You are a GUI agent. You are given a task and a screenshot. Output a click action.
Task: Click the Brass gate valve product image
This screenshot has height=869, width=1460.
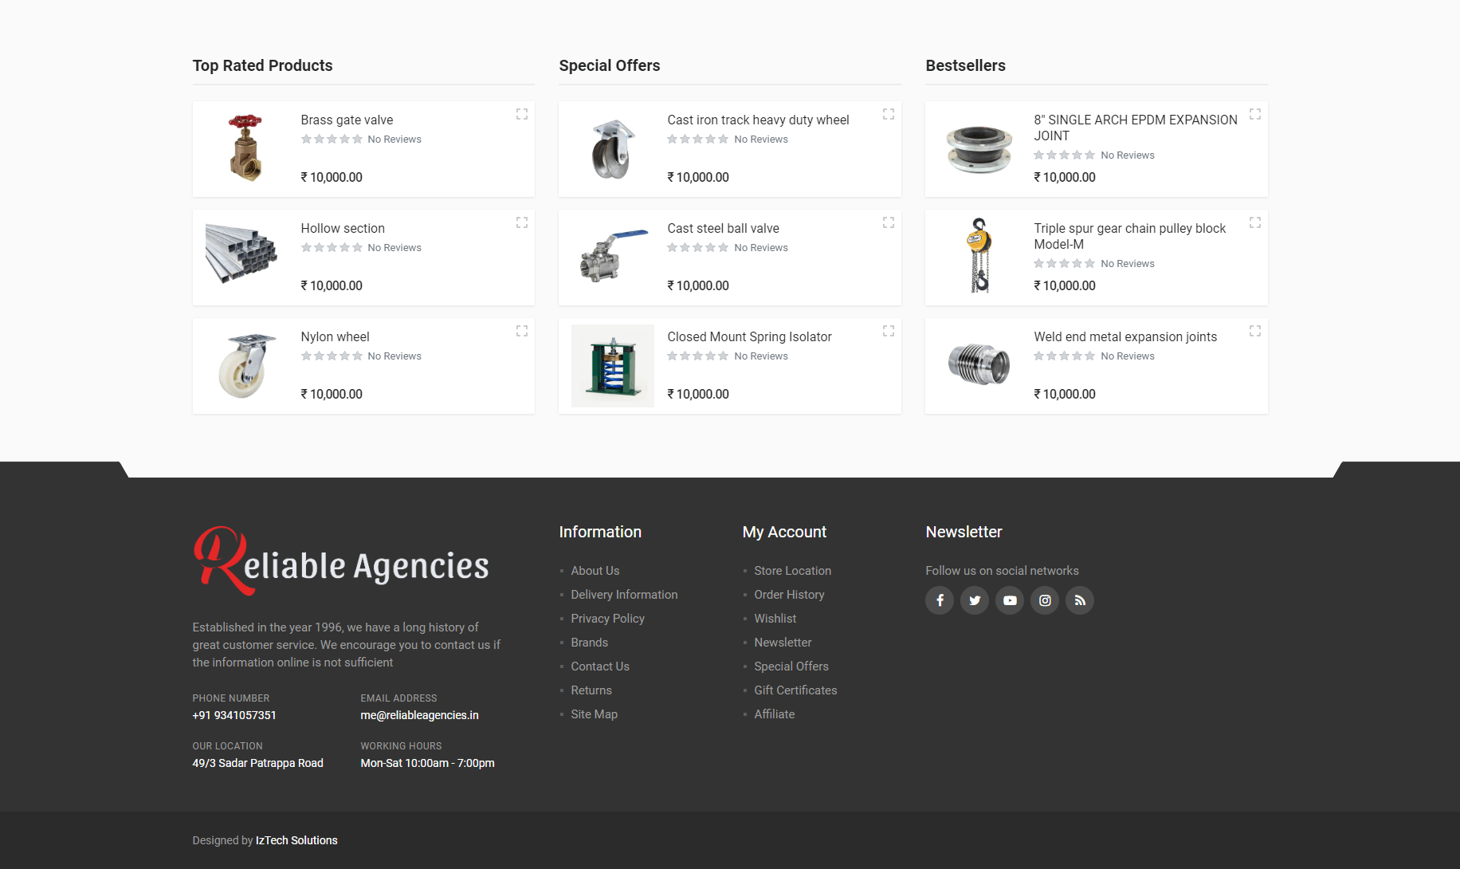[x=245, y=148]
